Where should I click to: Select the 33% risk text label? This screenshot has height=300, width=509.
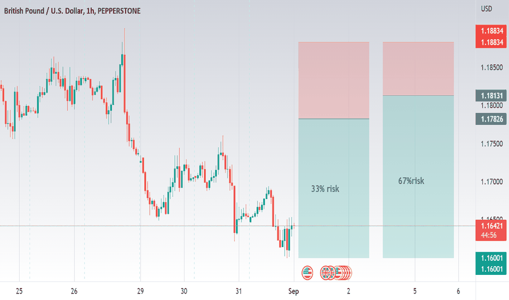click(325, 189)
